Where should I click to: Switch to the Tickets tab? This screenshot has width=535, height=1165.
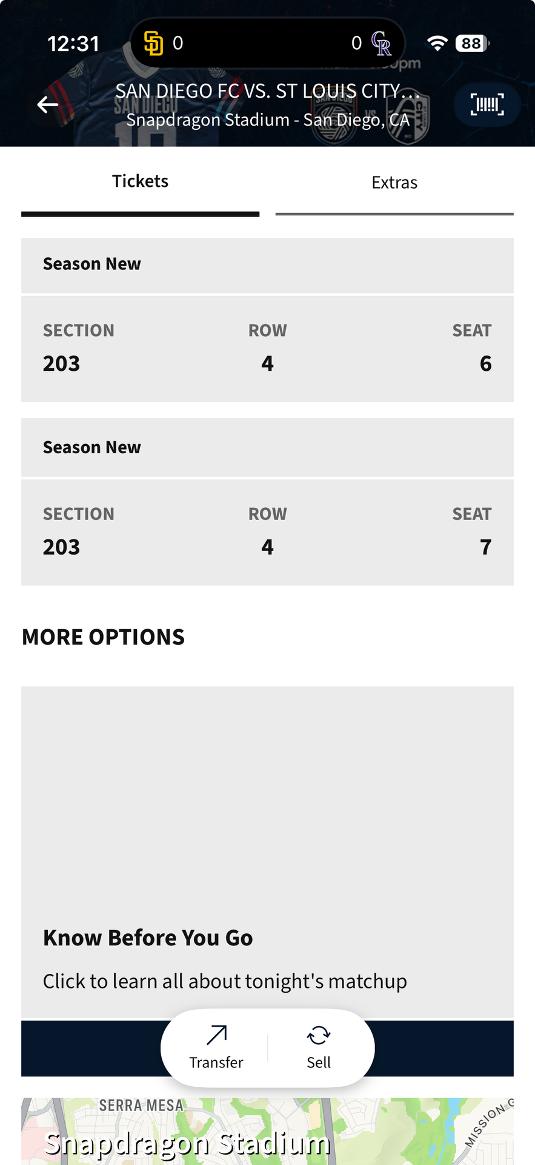[140, 181]
